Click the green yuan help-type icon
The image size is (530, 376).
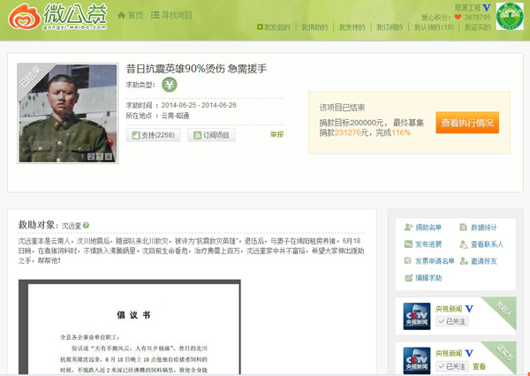(x=170, y=85)
